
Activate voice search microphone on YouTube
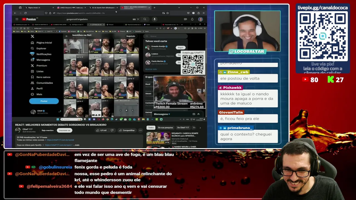155,19
